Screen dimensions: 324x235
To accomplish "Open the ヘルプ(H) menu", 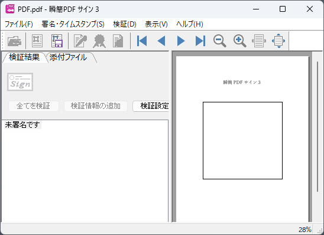I will pos(189,24).
